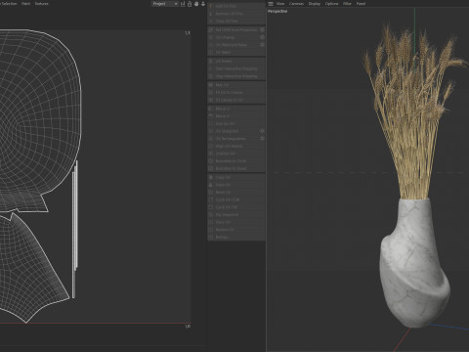Open the Project dropdown in UV editor
469x352 pixels.
click(165, 4)
